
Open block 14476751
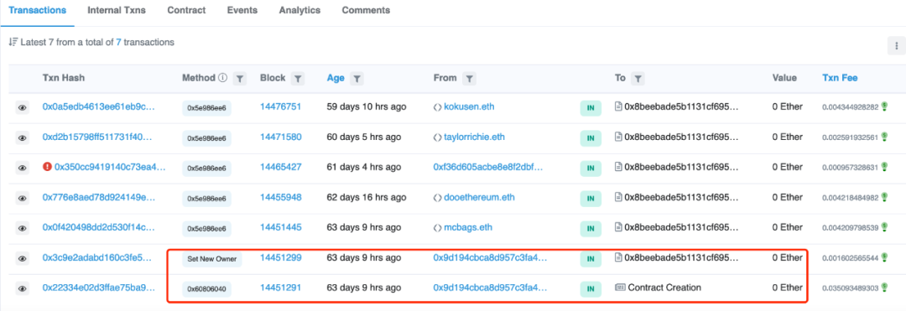(x=280, y=106)
